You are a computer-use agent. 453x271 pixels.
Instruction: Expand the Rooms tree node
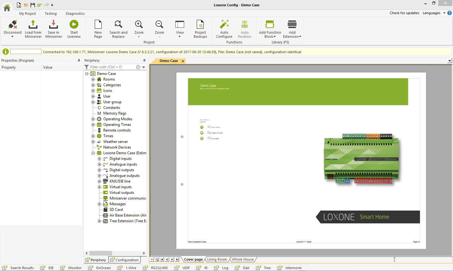point(93,79)
